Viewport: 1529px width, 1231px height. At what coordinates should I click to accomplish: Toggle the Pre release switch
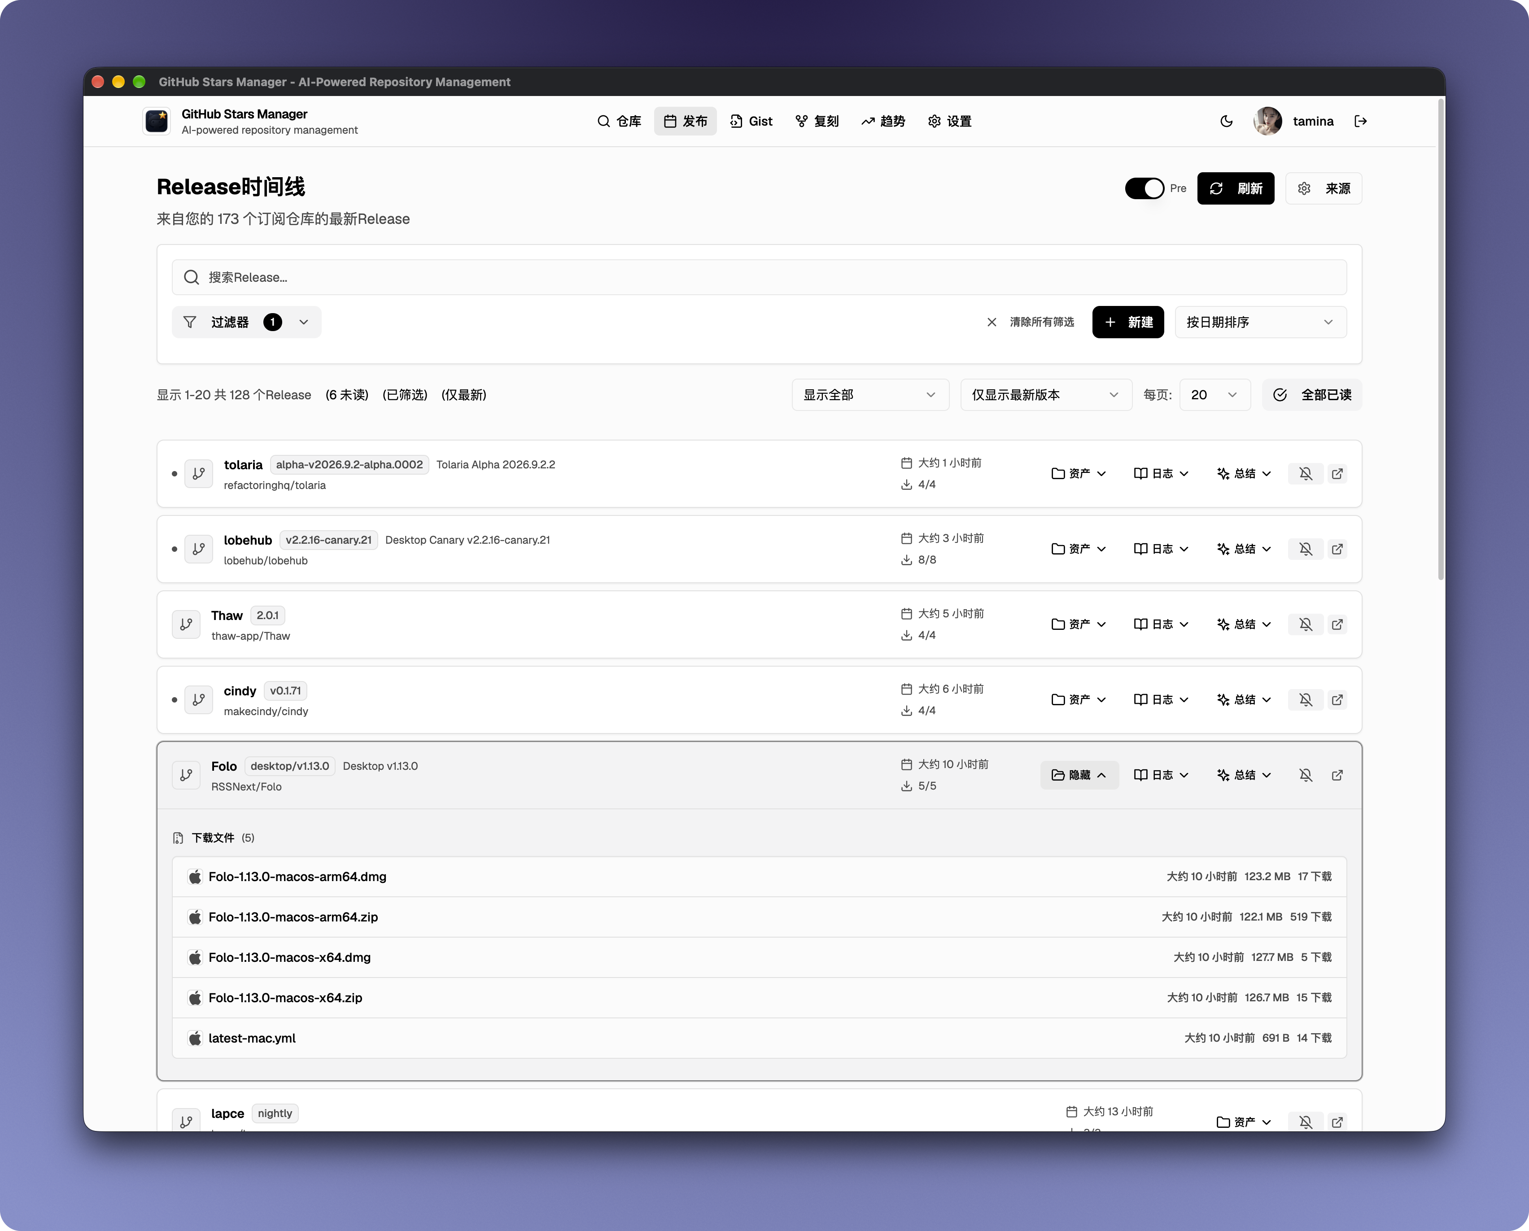pos(1144,188)
